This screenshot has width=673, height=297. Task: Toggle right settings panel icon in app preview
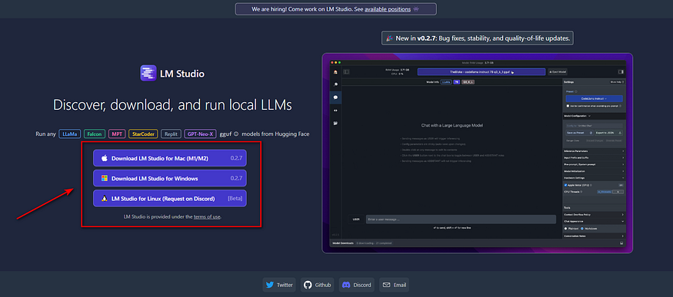point(621,72)
